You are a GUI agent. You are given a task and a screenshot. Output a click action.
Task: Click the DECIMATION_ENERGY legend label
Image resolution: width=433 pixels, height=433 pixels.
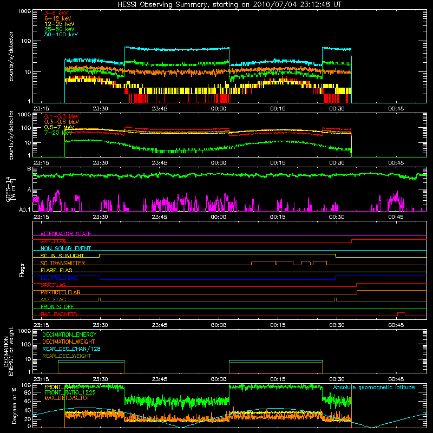[69, 334]
